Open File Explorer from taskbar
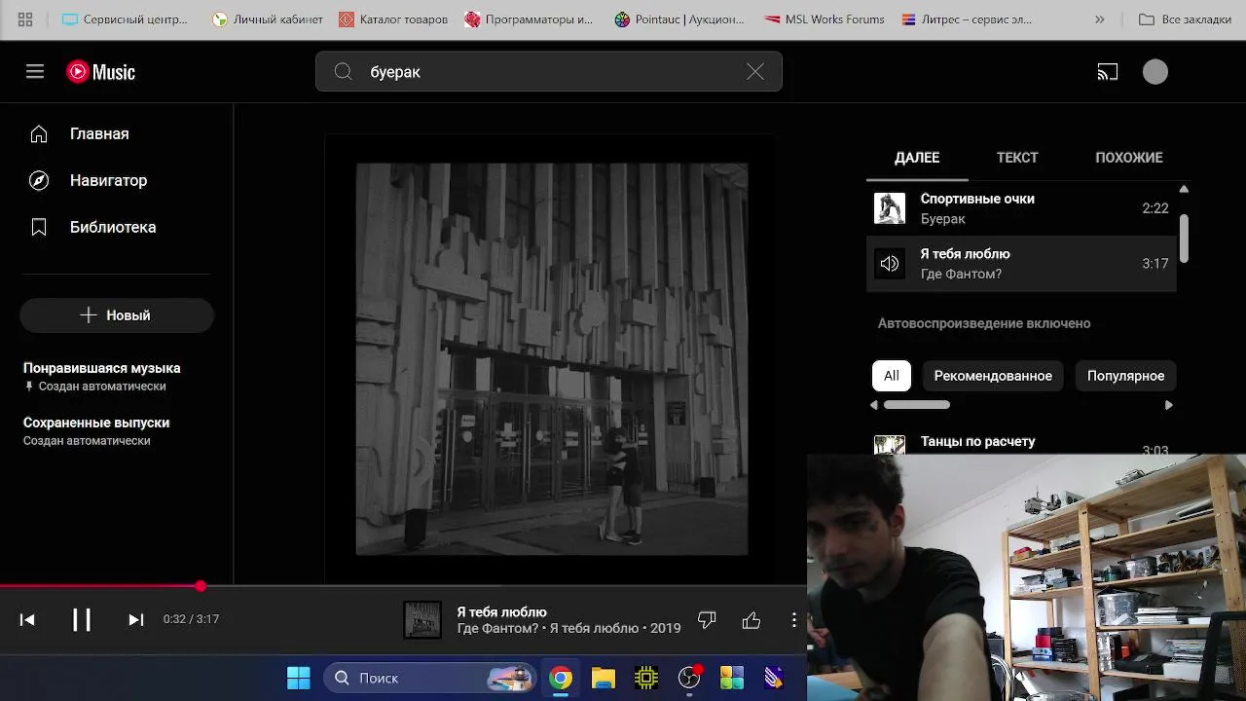 pos(604,678)
